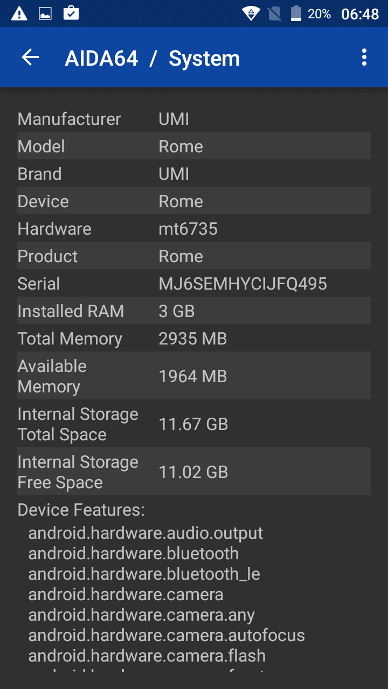Tap the AIDA64 / System title
Viewport: 388px width, 689px height.
coord(152,58)
